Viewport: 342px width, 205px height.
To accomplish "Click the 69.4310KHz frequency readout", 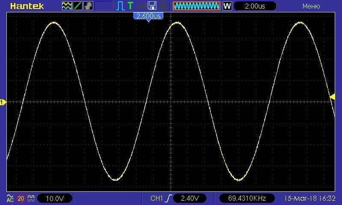I will (247, 198).
